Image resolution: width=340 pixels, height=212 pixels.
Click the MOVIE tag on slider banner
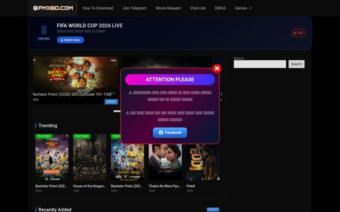[111, 102]
